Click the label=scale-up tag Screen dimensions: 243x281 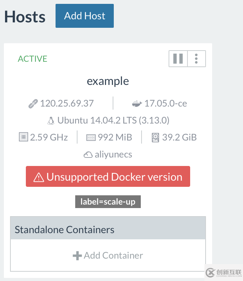tap(108, 201)
